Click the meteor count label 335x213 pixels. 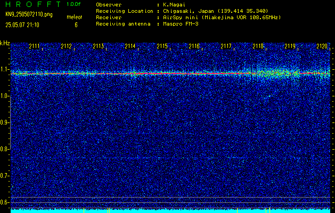75,17
